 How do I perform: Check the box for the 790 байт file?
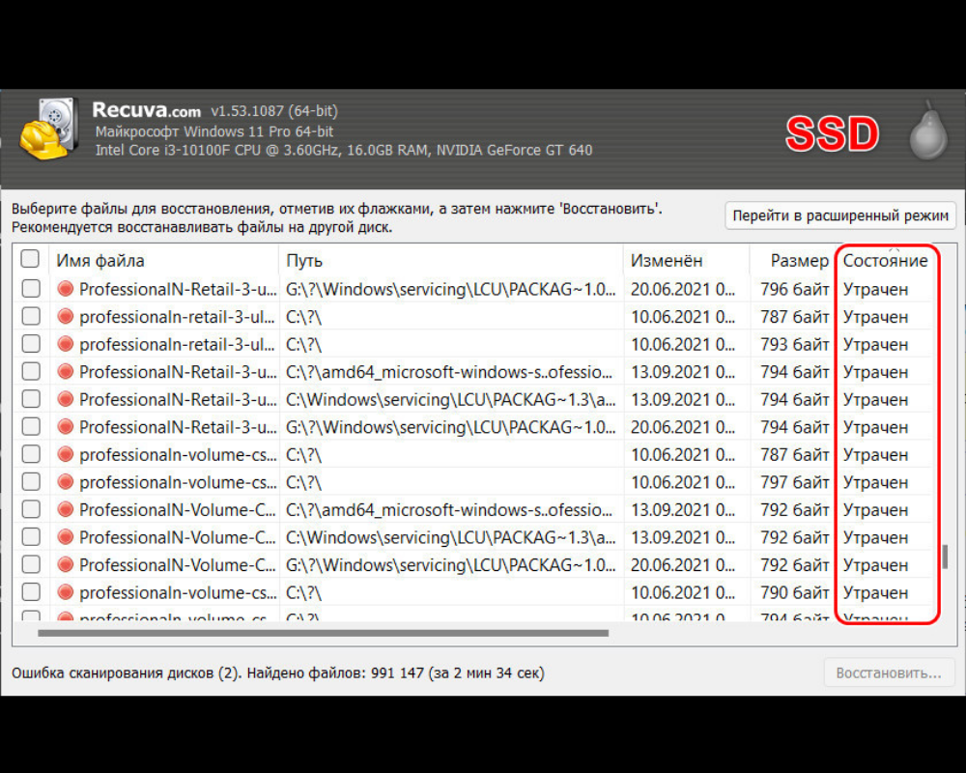tap(31, 592)
